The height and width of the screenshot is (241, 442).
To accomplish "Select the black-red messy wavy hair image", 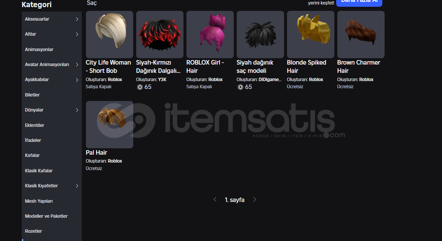I will pos(159,35).
